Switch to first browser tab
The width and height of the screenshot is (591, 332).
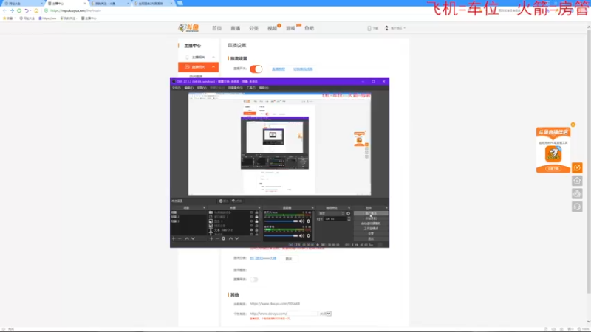click(23, 4)
